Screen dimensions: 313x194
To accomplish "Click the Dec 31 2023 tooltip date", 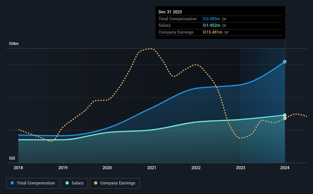I will point(170,12).
